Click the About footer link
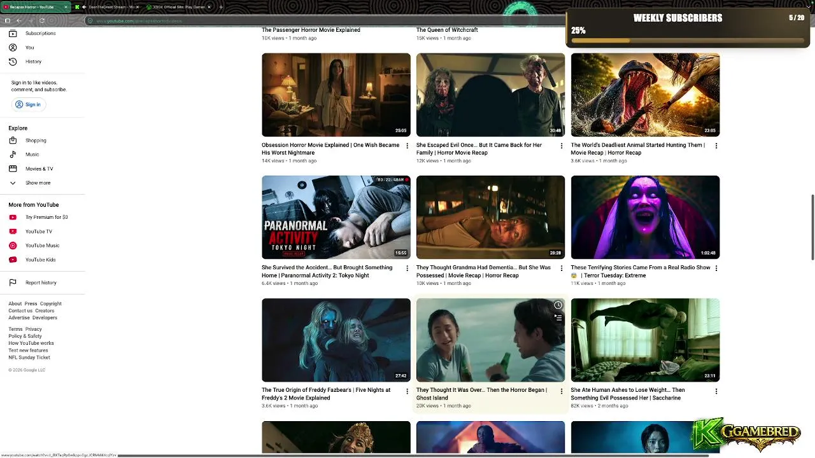This screenshot has height=458, width=815. click(15, 304)
